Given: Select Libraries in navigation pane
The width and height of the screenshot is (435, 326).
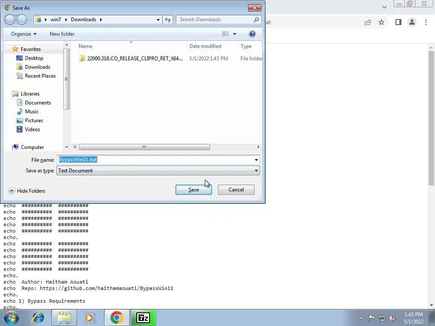Looking at the screenshot, I should pos(30,94).
